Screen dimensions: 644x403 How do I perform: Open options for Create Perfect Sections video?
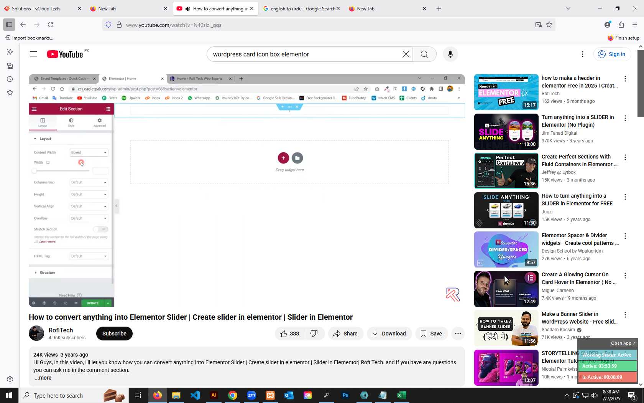point(625,157)
